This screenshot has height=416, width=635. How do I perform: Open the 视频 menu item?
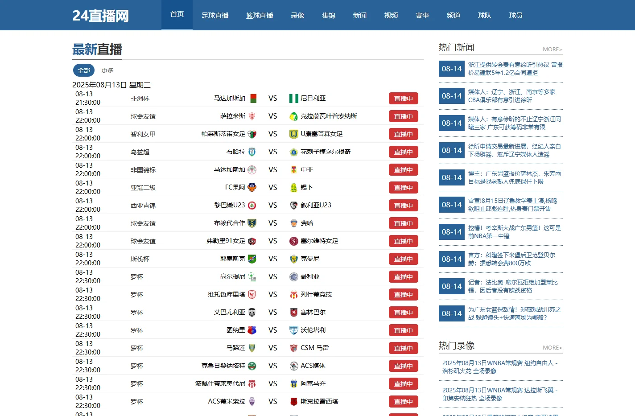[391, 15]
